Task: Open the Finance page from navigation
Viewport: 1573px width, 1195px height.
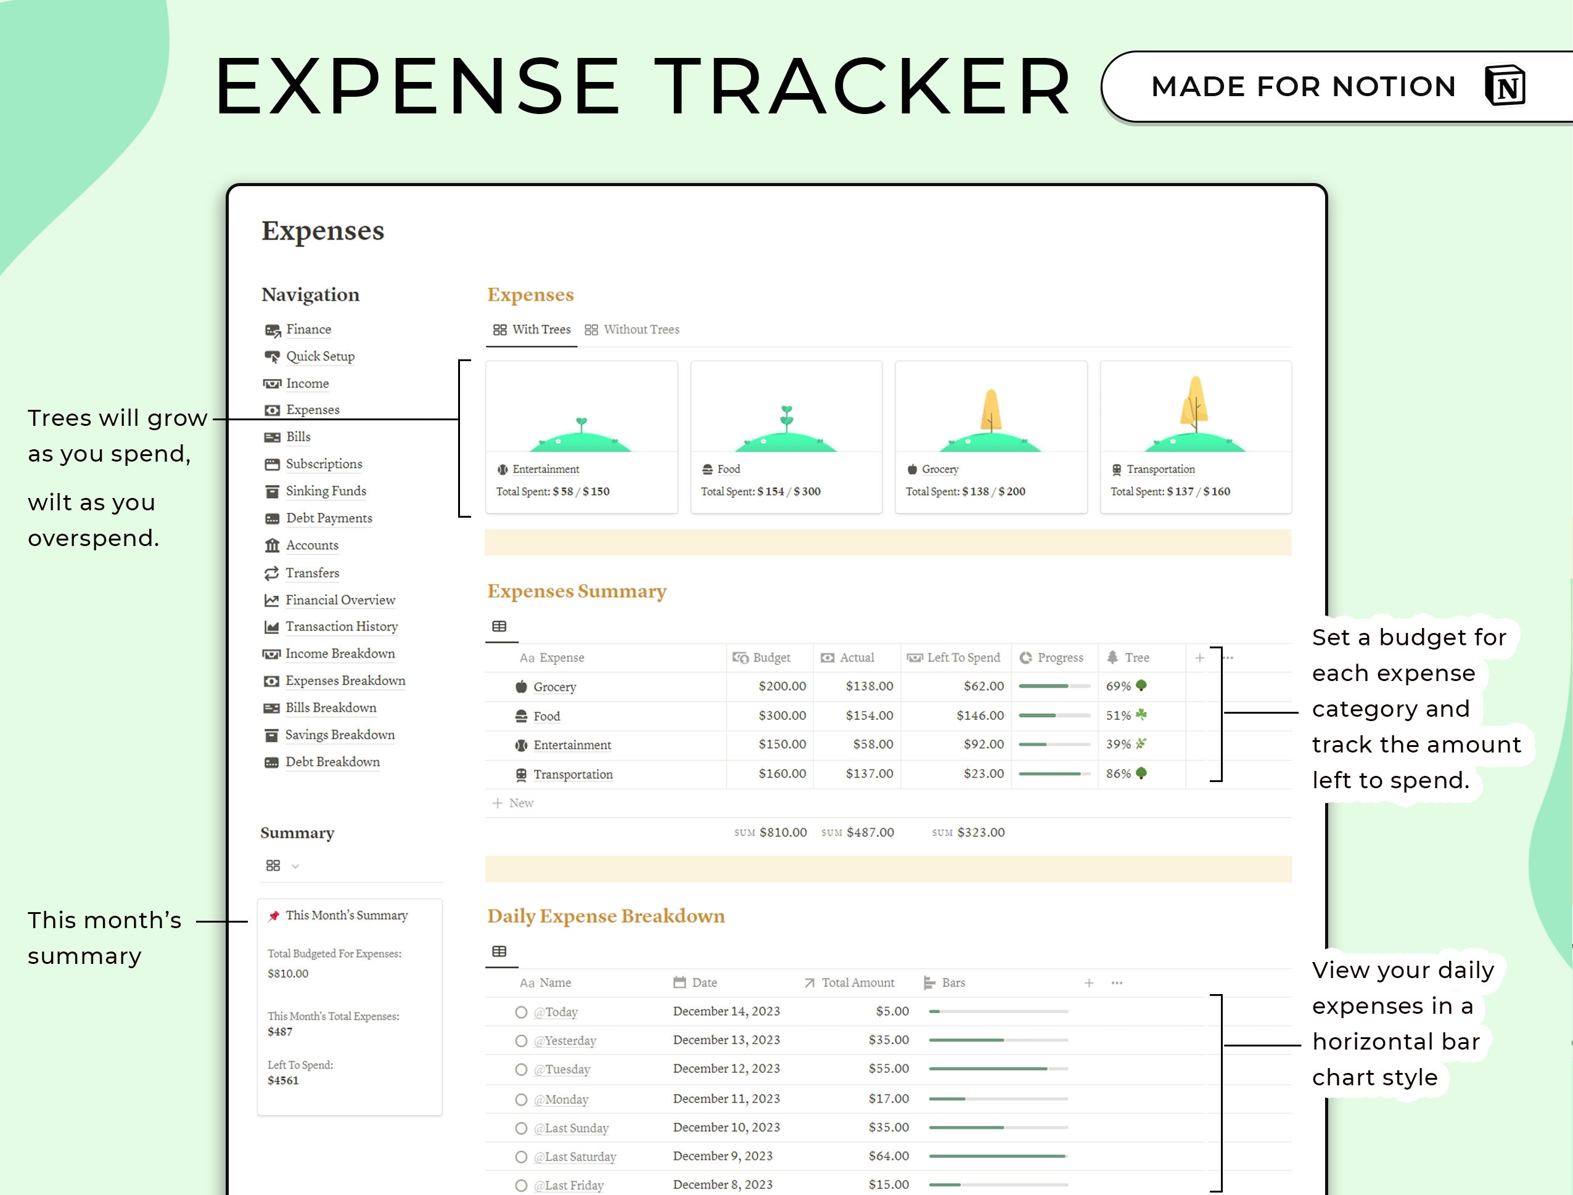Action: (308, 329)
